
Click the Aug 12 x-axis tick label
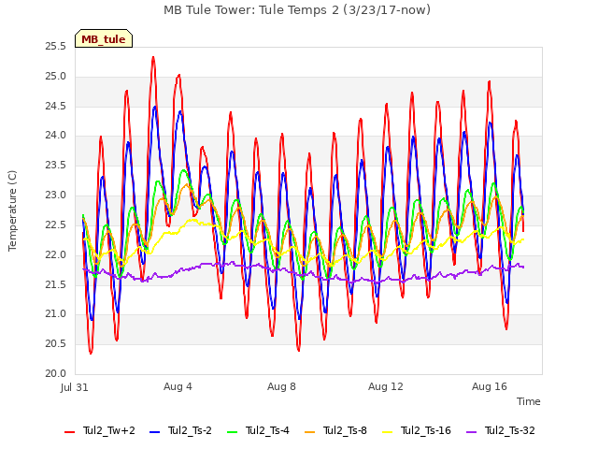[386, 386]
